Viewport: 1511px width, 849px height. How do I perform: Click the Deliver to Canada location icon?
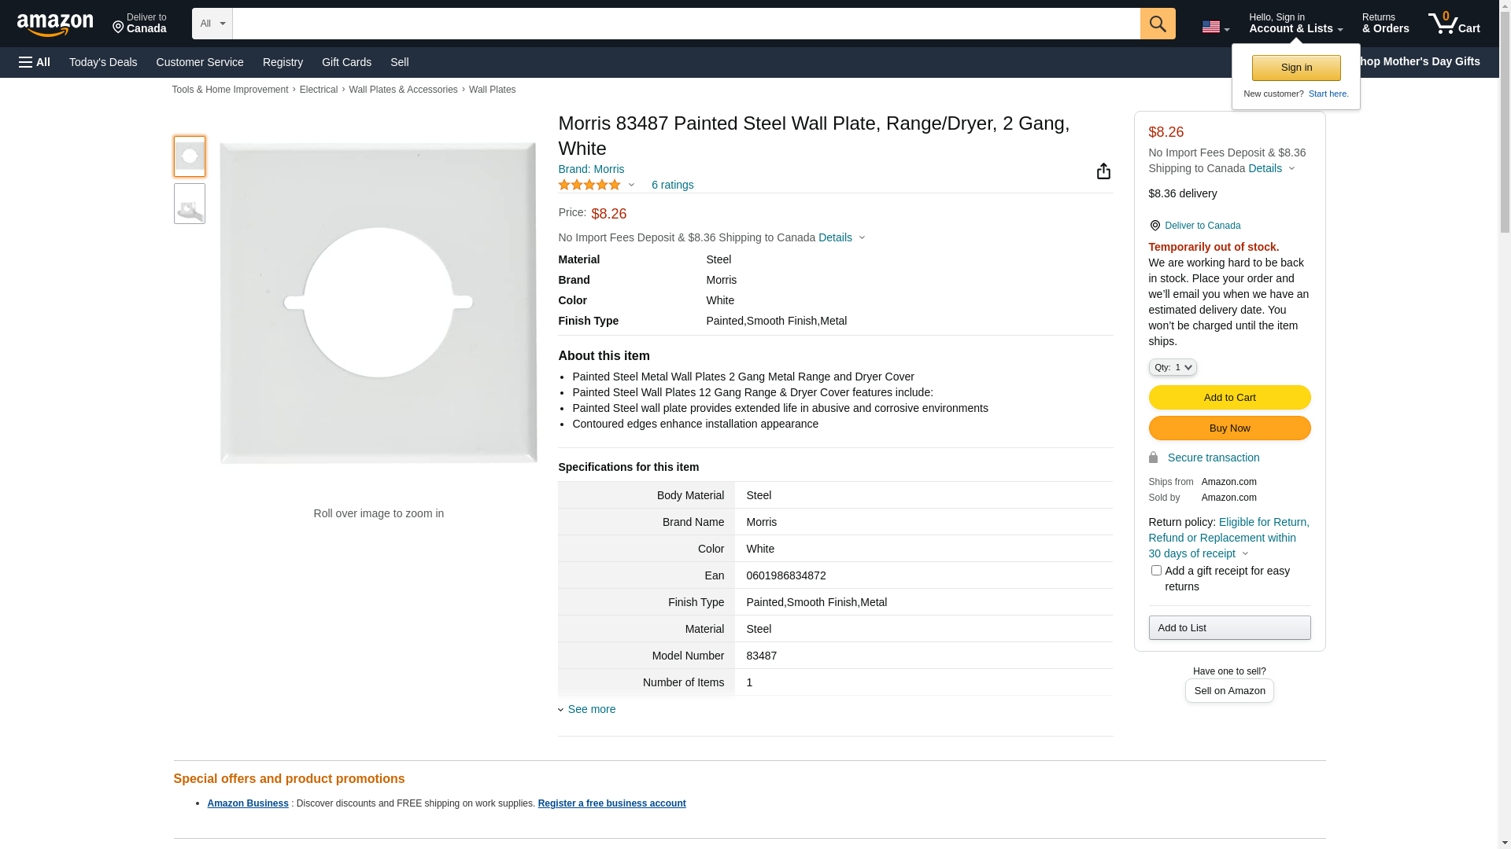(x=119, y=28)
